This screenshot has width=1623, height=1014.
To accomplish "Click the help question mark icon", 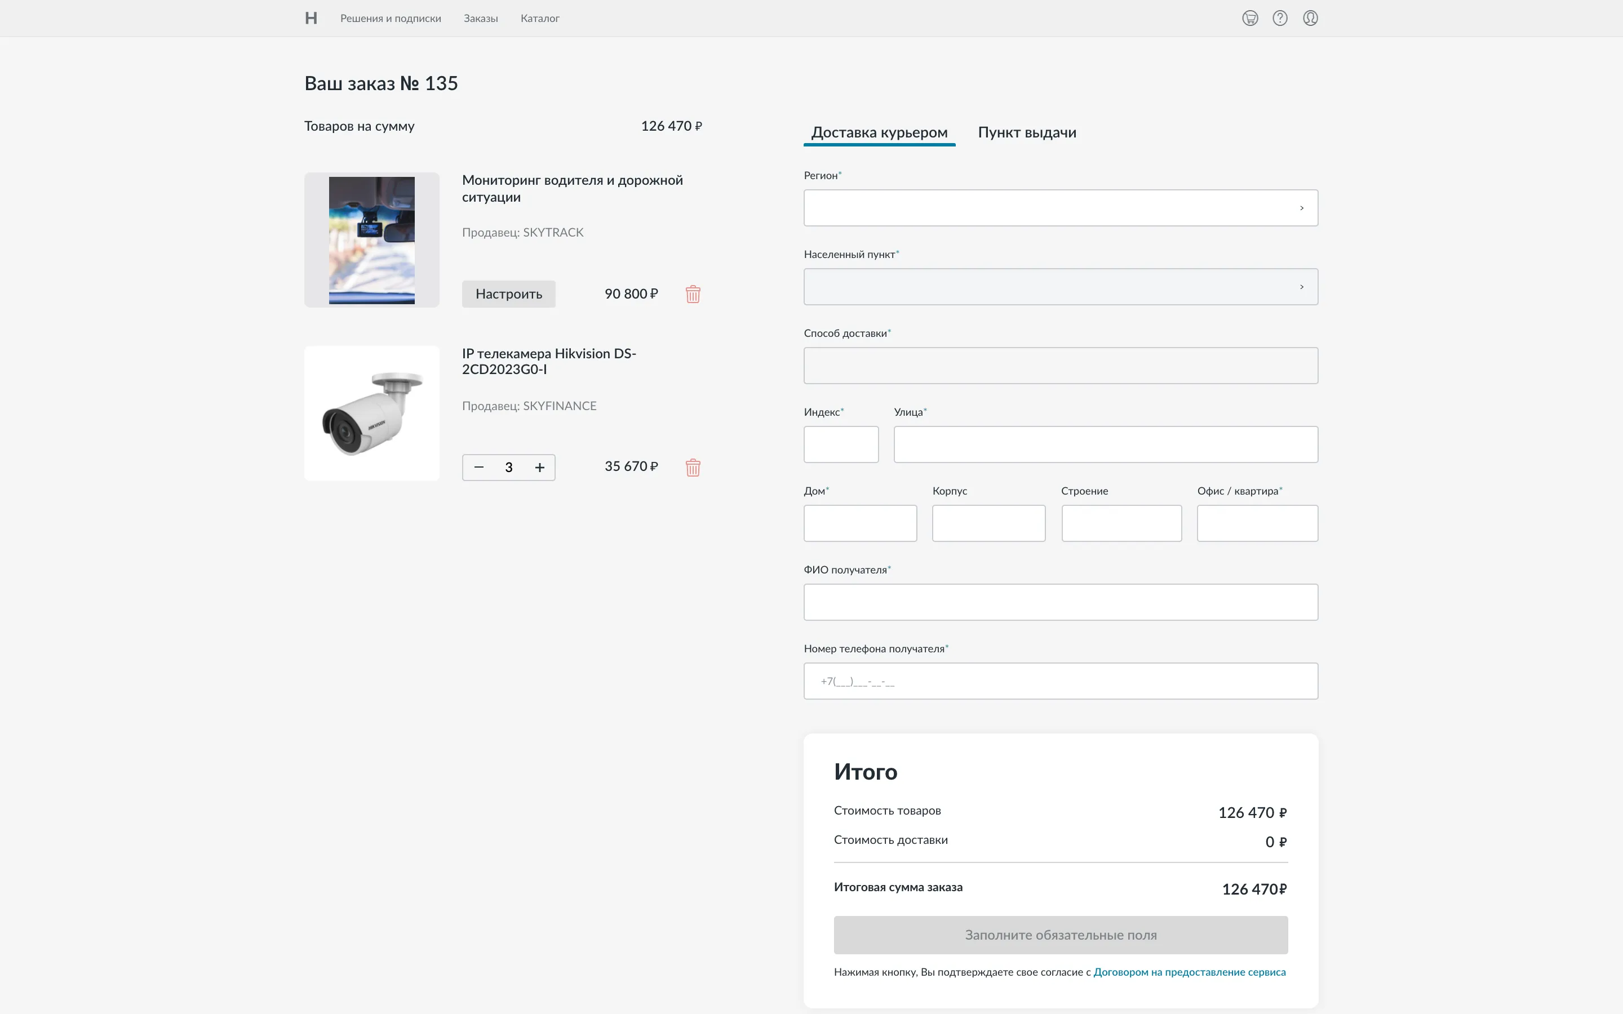I will (1280, 18).
